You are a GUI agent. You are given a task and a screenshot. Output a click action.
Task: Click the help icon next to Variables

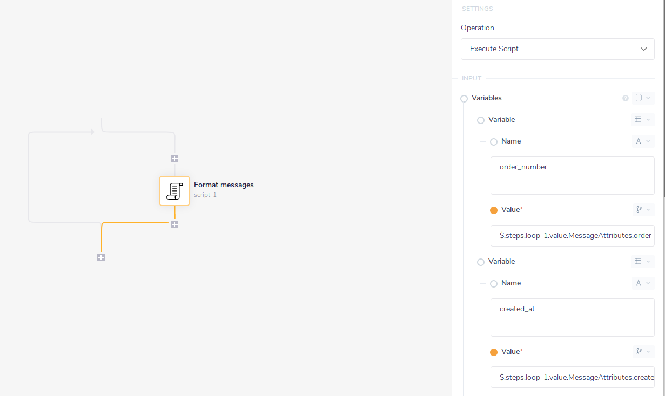pyautogui.click(x=626, y=98)
